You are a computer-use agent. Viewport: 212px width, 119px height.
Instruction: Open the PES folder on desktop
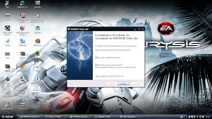point(7,54)
